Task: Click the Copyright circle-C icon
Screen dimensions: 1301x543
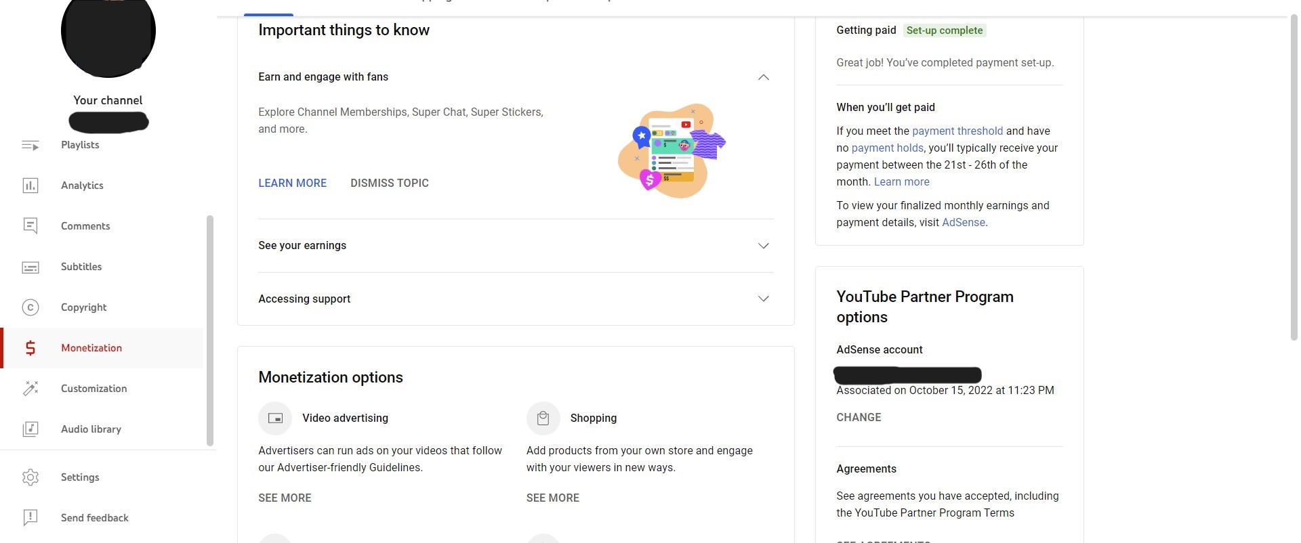Action: tap(30, 307)
